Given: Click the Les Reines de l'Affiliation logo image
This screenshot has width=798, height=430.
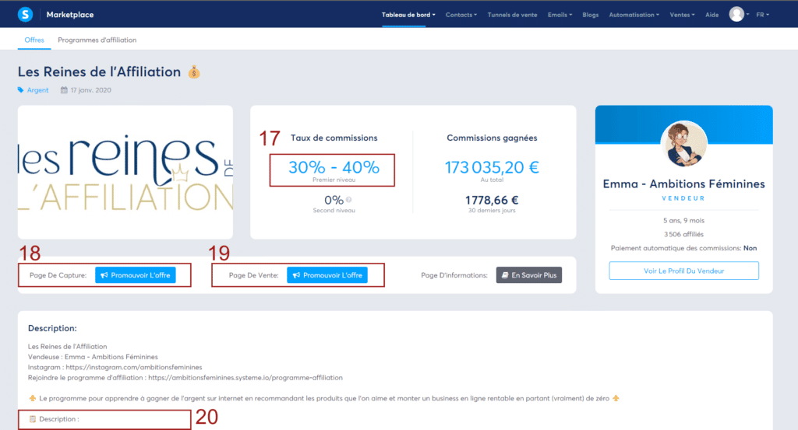Looking at the screenshot, I should [x=125, y=172].
